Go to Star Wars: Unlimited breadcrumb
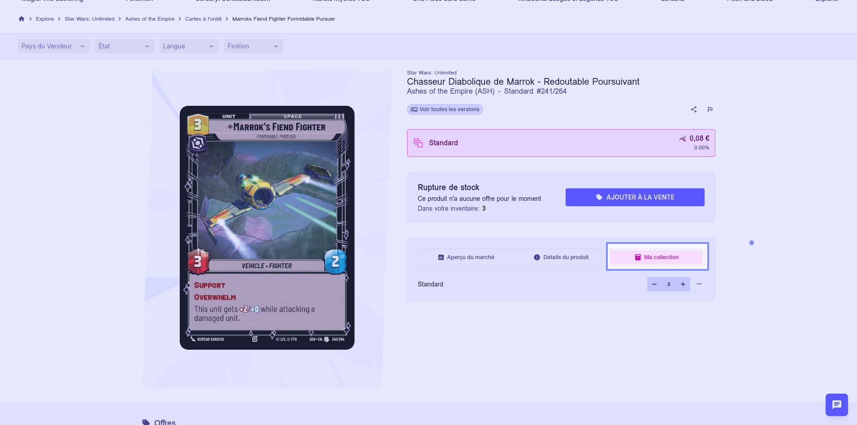The image size is (857, 425). (x=90, y=19)
